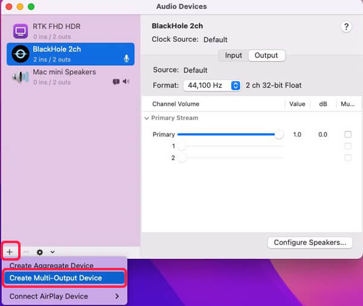Screen dimensions: 363x306
Task: Toggle the Primary mute checkbox
Action: tap(348, 134)
